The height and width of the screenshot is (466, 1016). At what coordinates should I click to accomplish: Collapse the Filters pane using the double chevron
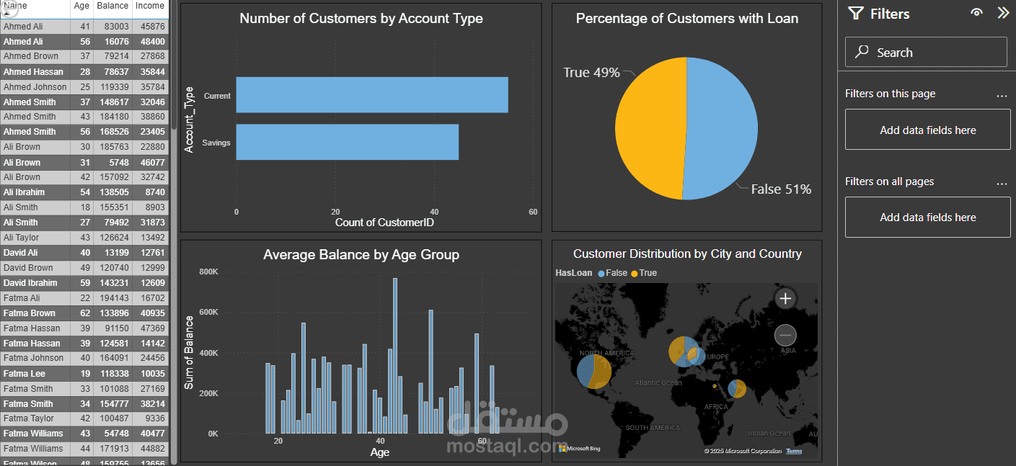(1003, 12)
